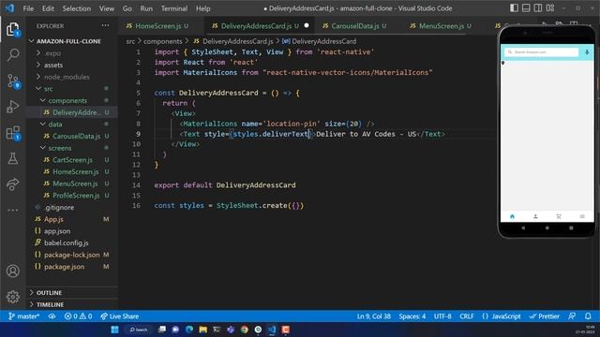This screenshot has height=337, width=600.
Task: Open CartScreen.js in explorer
Action: [x=72, y=160]
